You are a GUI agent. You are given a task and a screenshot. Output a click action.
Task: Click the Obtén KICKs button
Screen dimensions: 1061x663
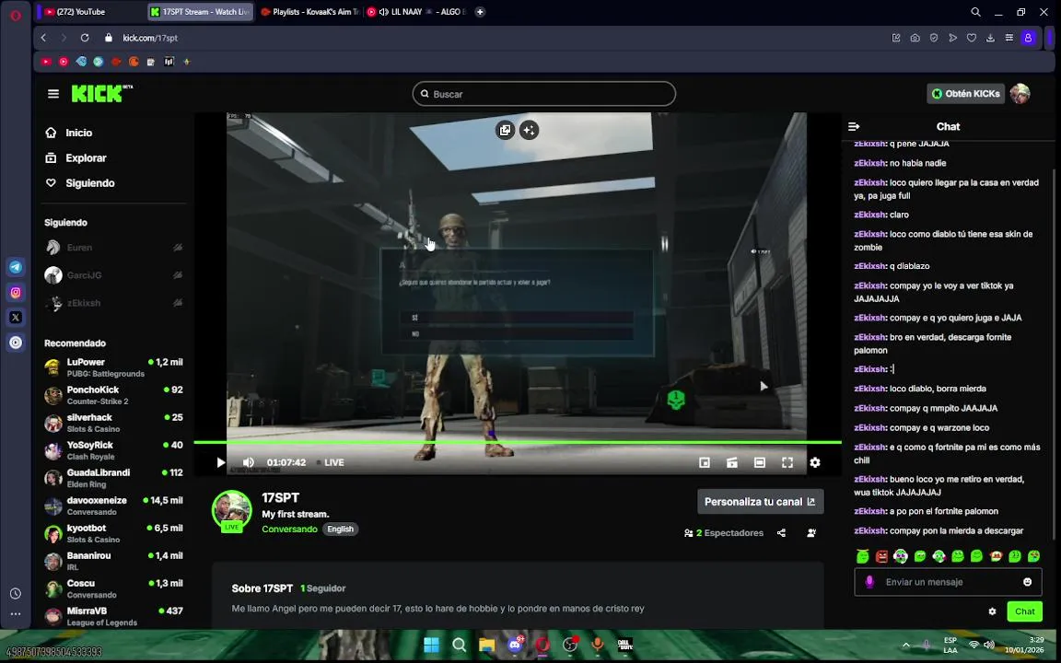coord(965,93)
